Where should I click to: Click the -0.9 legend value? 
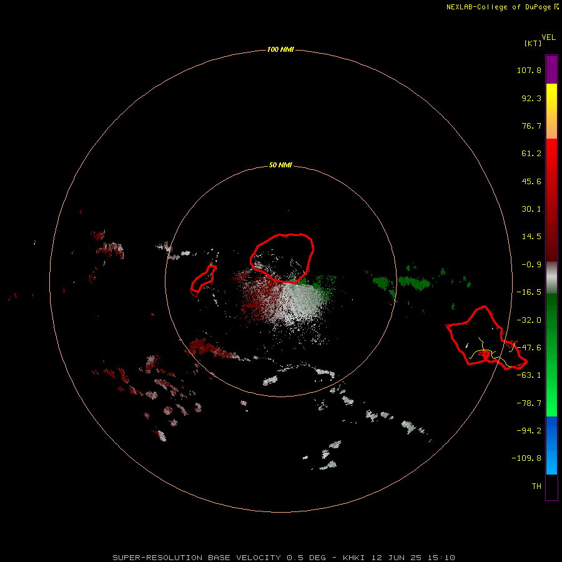(531, 265)
